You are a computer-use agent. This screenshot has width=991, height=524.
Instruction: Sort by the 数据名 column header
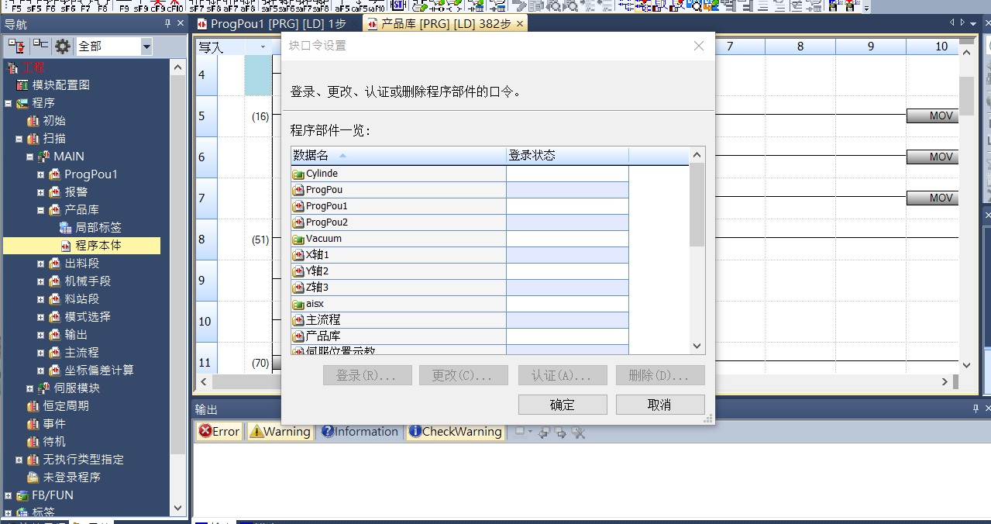pyautogui.click(x=398, y=156)
